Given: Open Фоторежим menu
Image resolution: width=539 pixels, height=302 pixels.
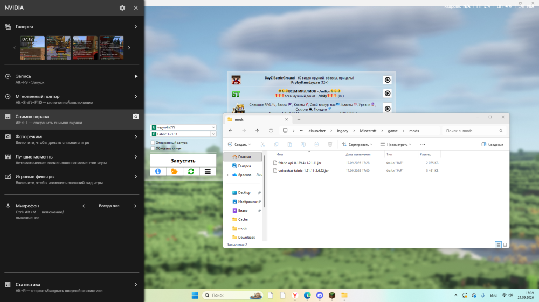Looking at the screenshot, I should click(x=136, y=137).
